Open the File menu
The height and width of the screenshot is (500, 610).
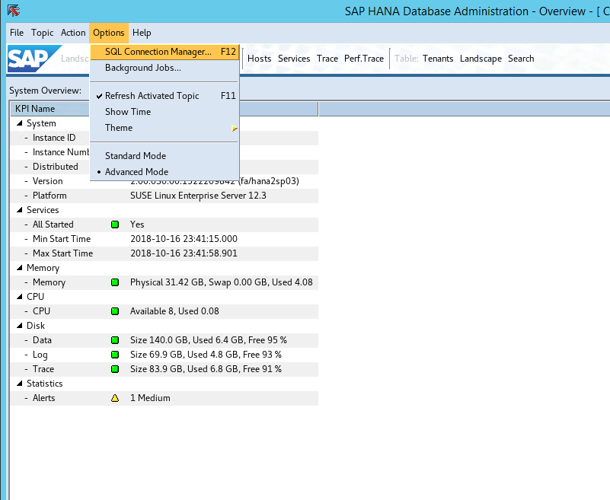[x=17, y=33]
